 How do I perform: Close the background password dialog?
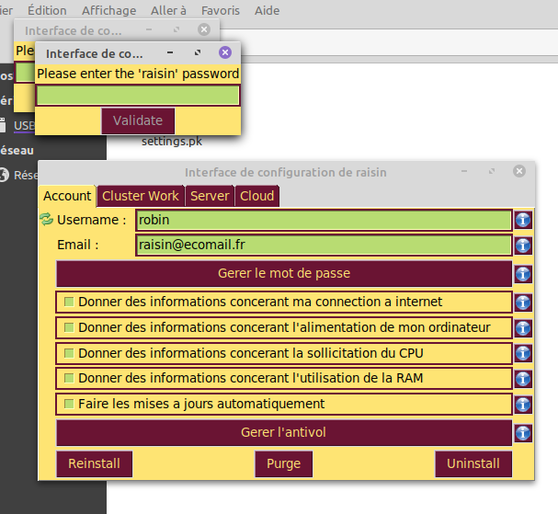click(204, 29)
